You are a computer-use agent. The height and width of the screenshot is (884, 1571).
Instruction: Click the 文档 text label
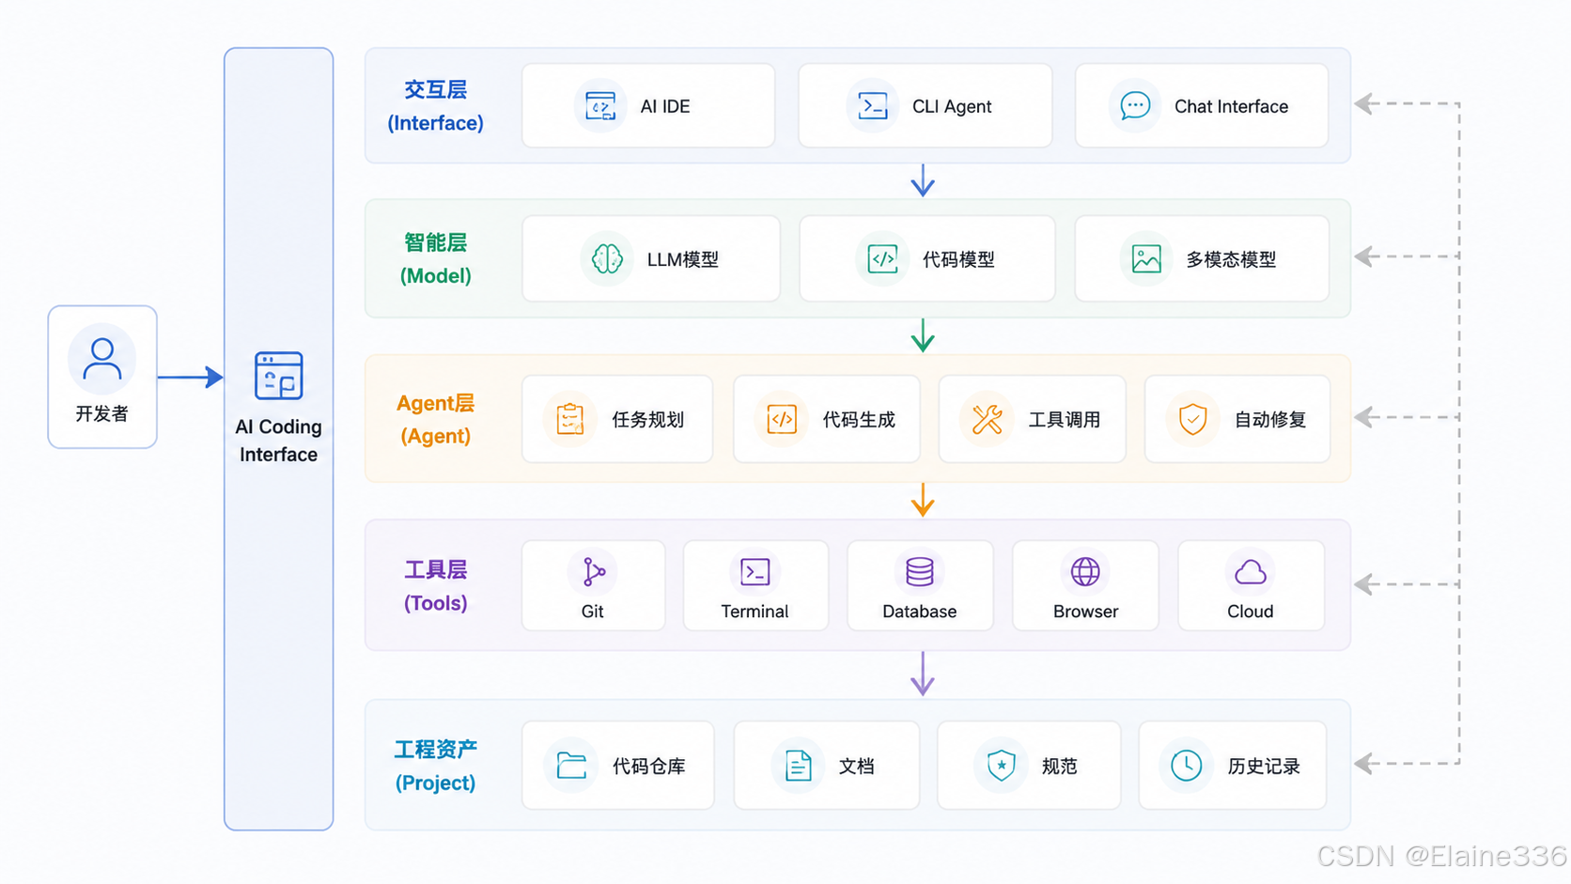point(857,767)
